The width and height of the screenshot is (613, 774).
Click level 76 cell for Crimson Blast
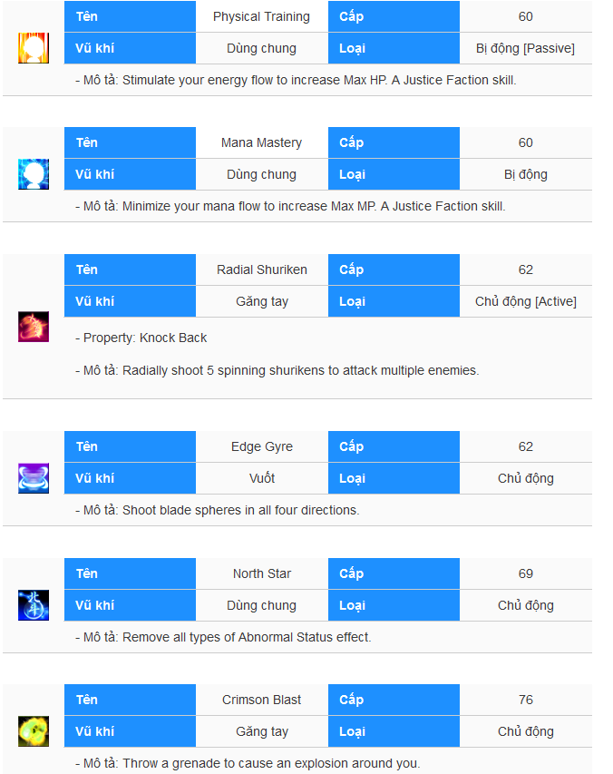(526, 700)
